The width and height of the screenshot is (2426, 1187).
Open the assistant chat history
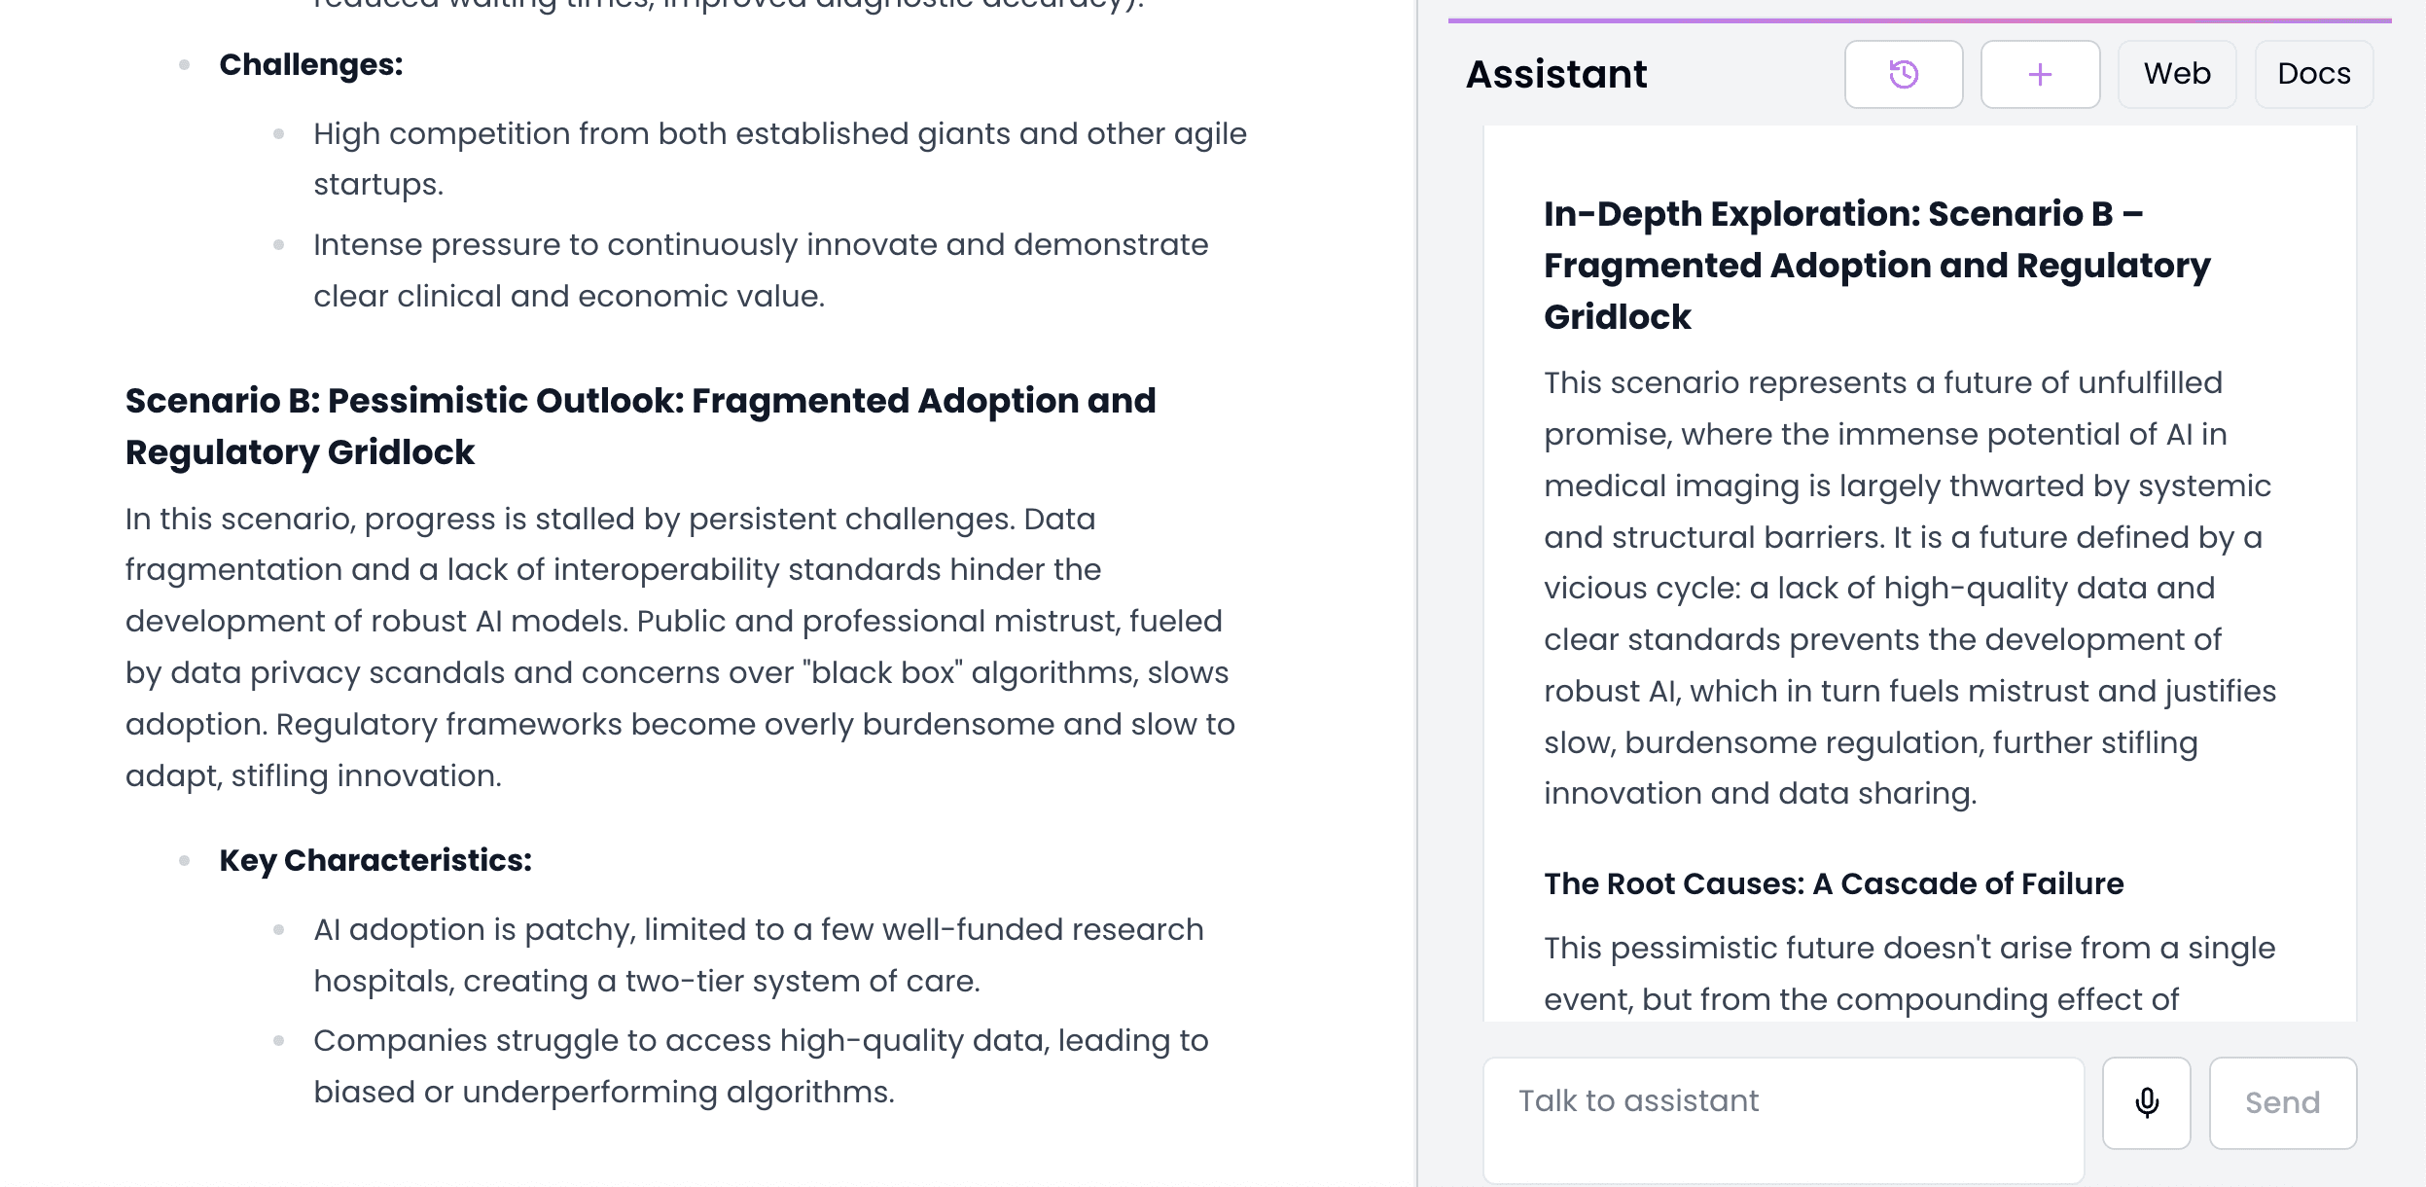pyautogui.click(x=1903, y=74)
